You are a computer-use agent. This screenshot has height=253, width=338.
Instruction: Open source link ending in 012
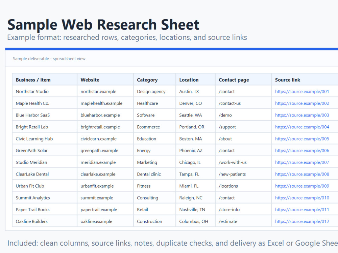point(302,221)
